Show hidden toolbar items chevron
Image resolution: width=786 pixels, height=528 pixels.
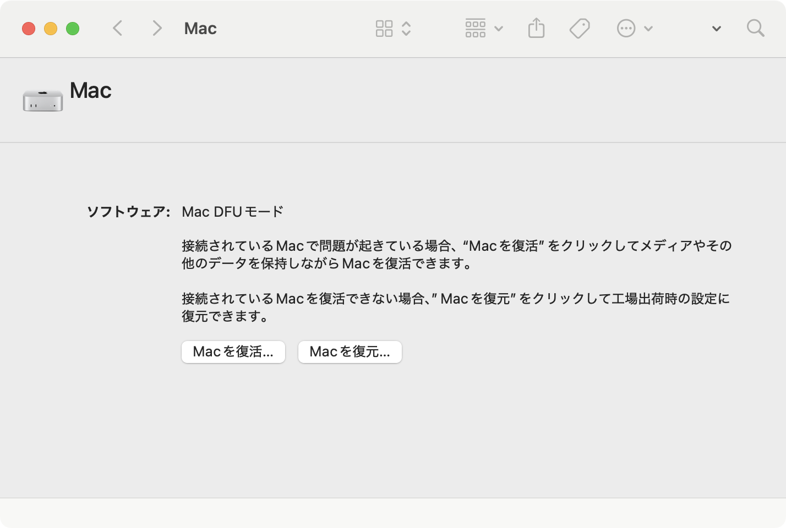point(717,29)
